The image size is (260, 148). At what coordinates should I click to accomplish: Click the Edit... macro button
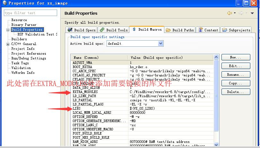pyautogui.click(x=236, y=66)
